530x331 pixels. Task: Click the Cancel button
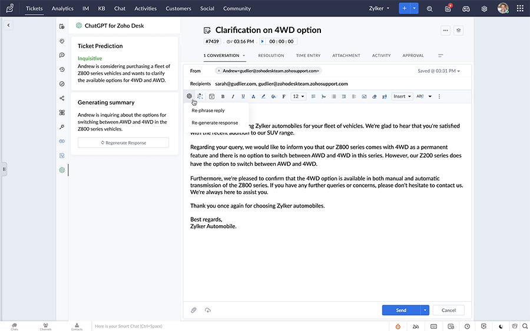[x=449, y=310]
